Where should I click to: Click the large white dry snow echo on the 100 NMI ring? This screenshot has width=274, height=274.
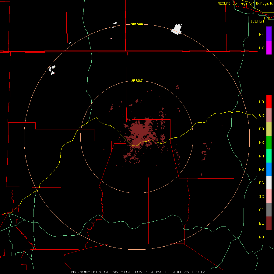[x=177, y=29]
